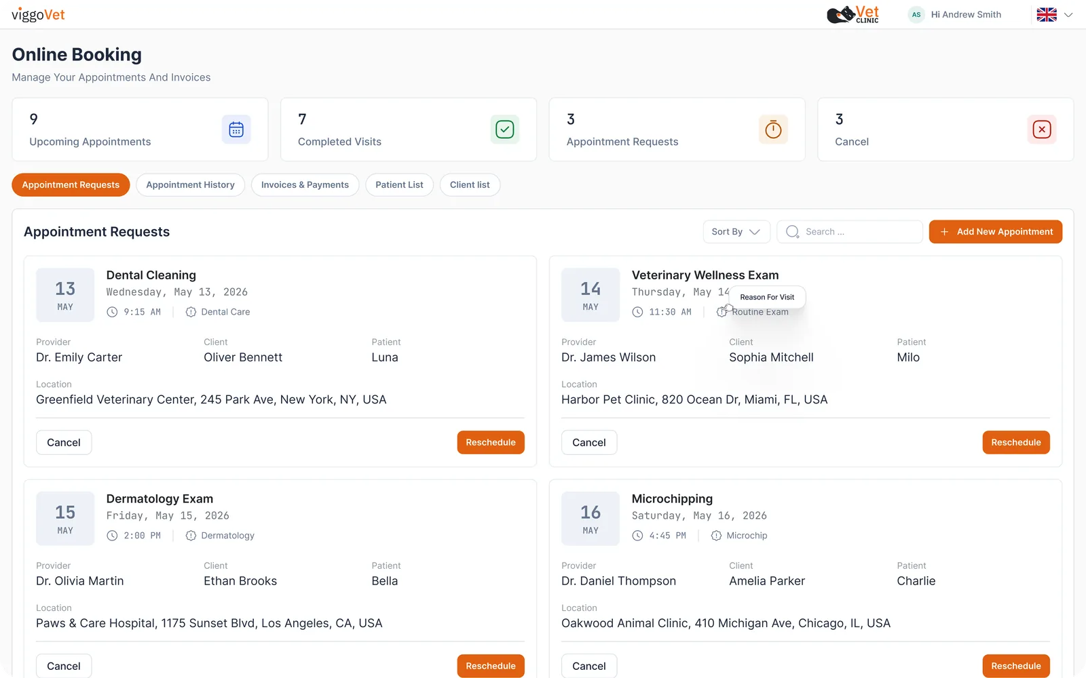Focus the Search input field
Viewport: 1086px width, 678px height.
(x=850, y=232)
